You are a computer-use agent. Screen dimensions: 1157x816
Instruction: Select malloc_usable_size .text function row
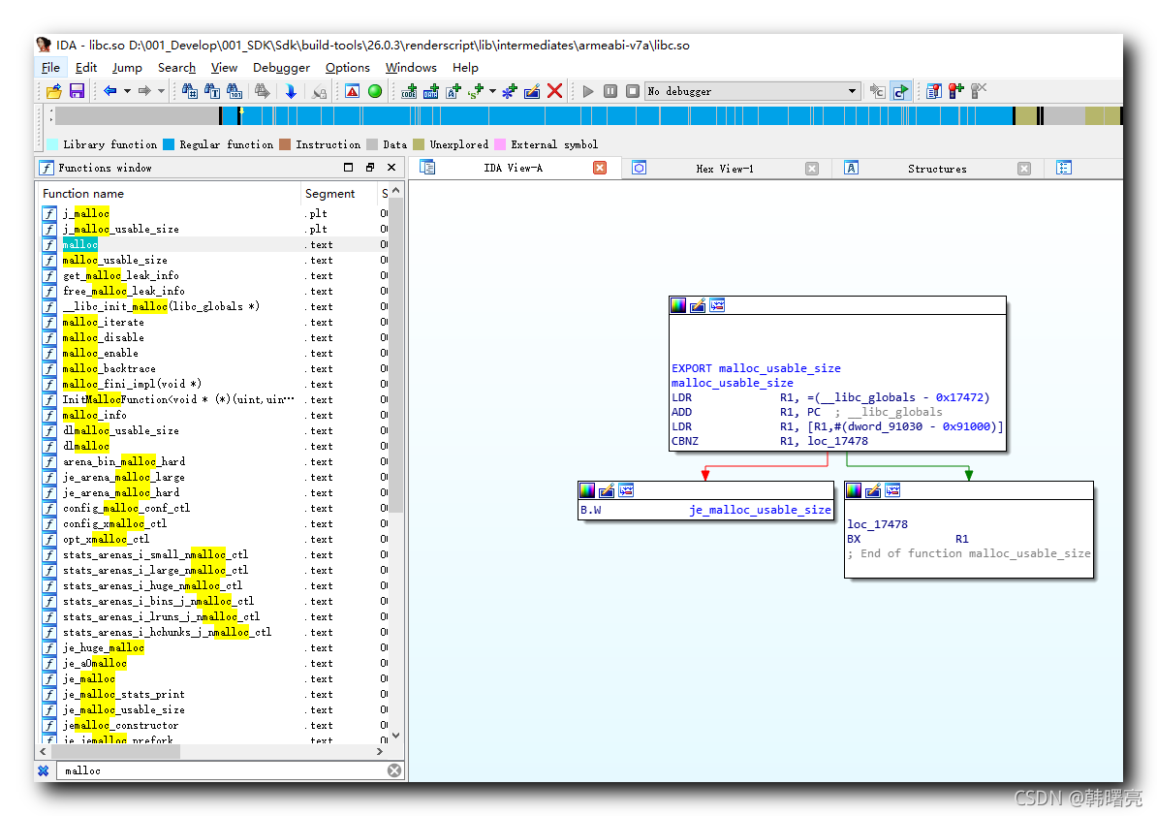coord(214,260)
